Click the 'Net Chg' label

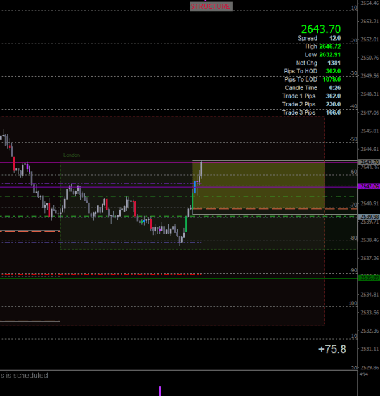306,63
